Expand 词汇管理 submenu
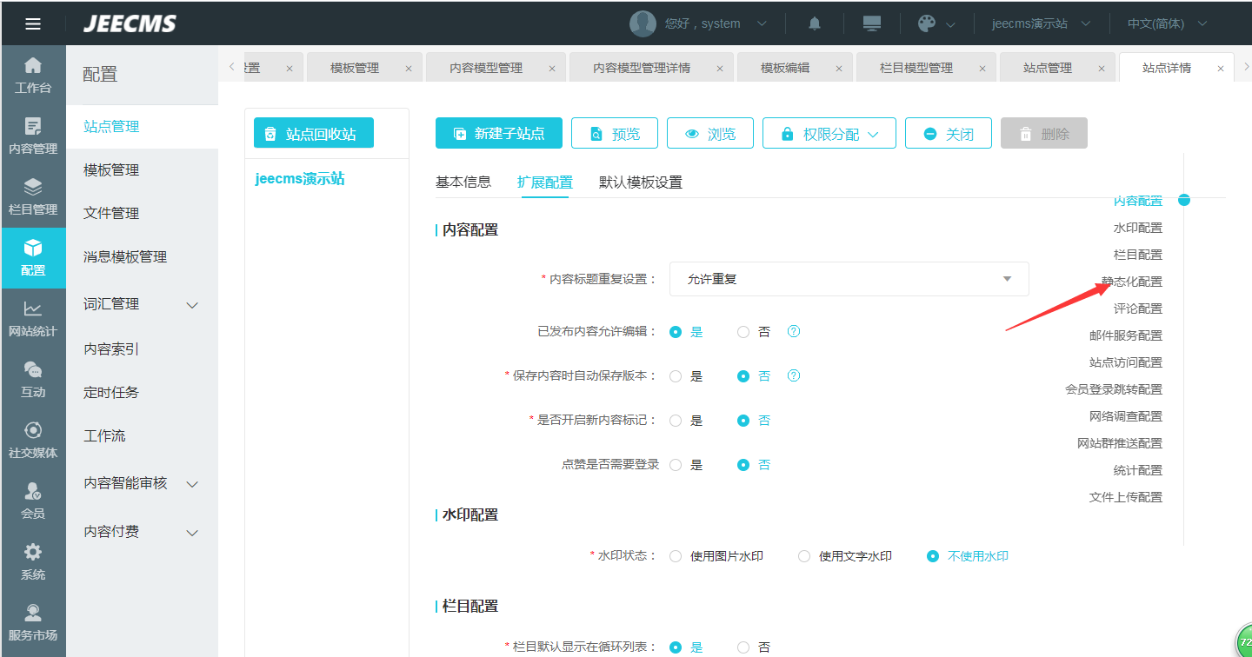 tap(141, 304)
